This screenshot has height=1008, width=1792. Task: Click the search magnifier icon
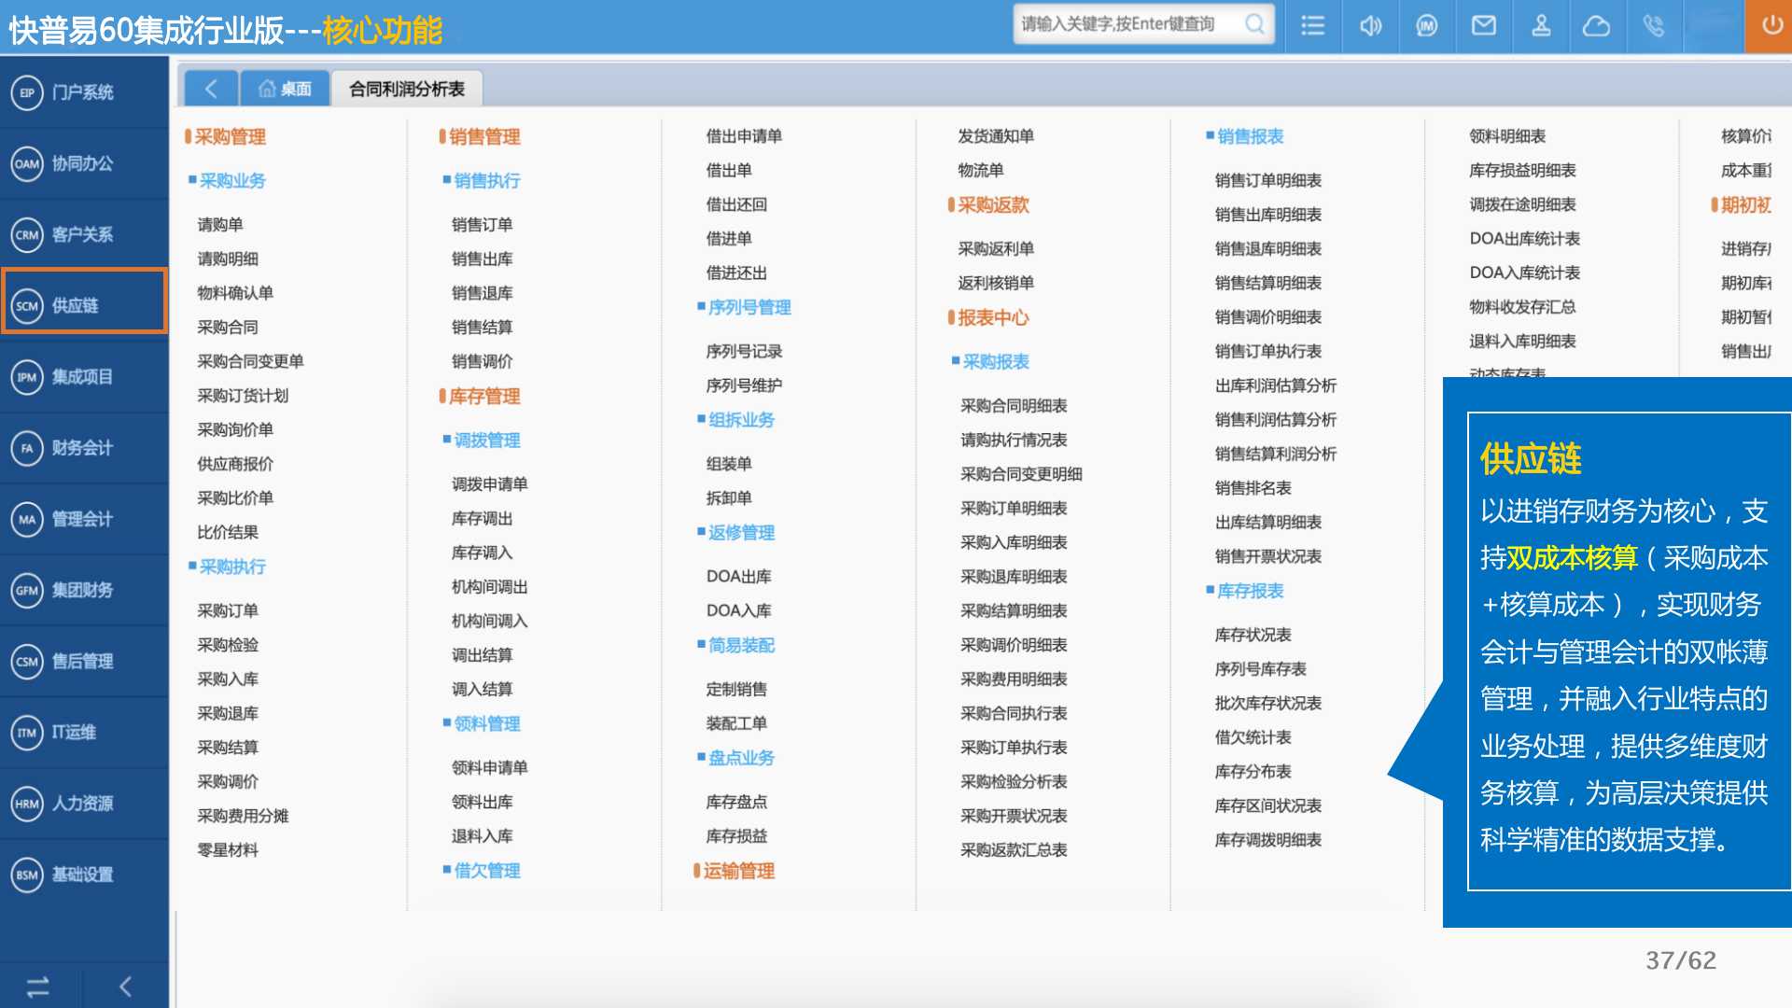tap(1255, 24)
